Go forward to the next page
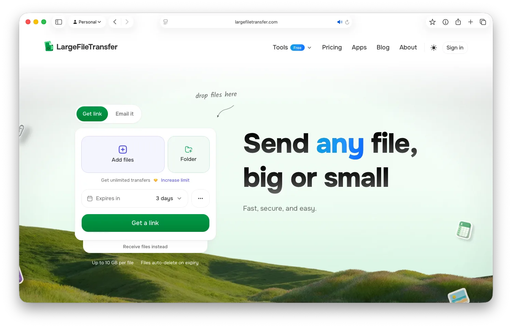Screen dimensions: 512x328 click(127, 22)
